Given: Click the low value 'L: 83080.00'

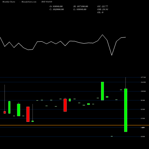Looking at the screenshot, I should coord(80,10).
